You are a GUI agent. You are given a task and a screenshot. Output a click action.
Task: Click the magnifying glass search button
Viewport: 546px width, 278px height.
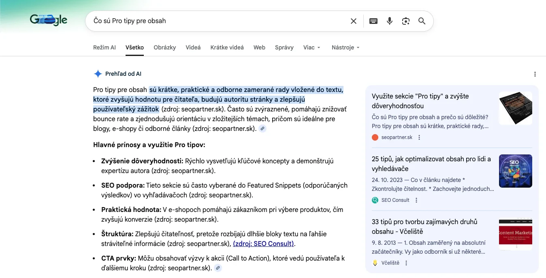pyautogui.click(x=422, y=21)
